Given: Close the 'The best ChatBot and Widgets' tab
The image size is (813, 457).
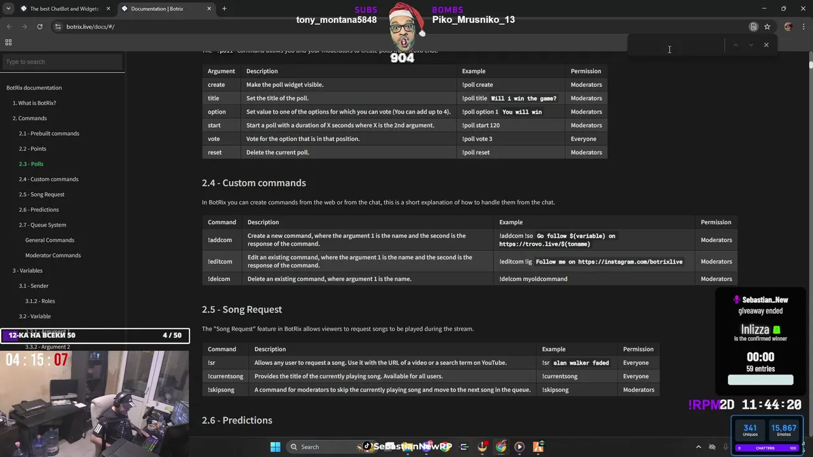Looking at the screenshot, I should tap(108, 9).
